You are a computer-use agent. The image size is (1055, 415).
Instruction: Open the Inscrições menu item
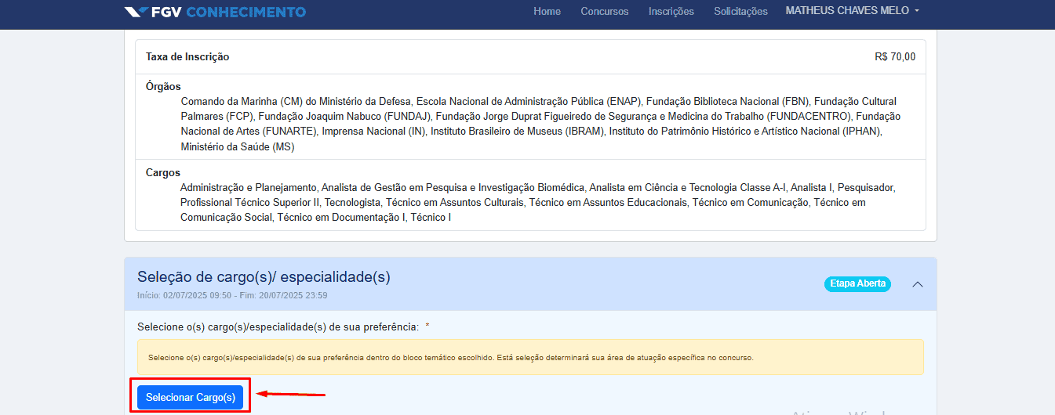pyautogui.click(x=671, y=11)
